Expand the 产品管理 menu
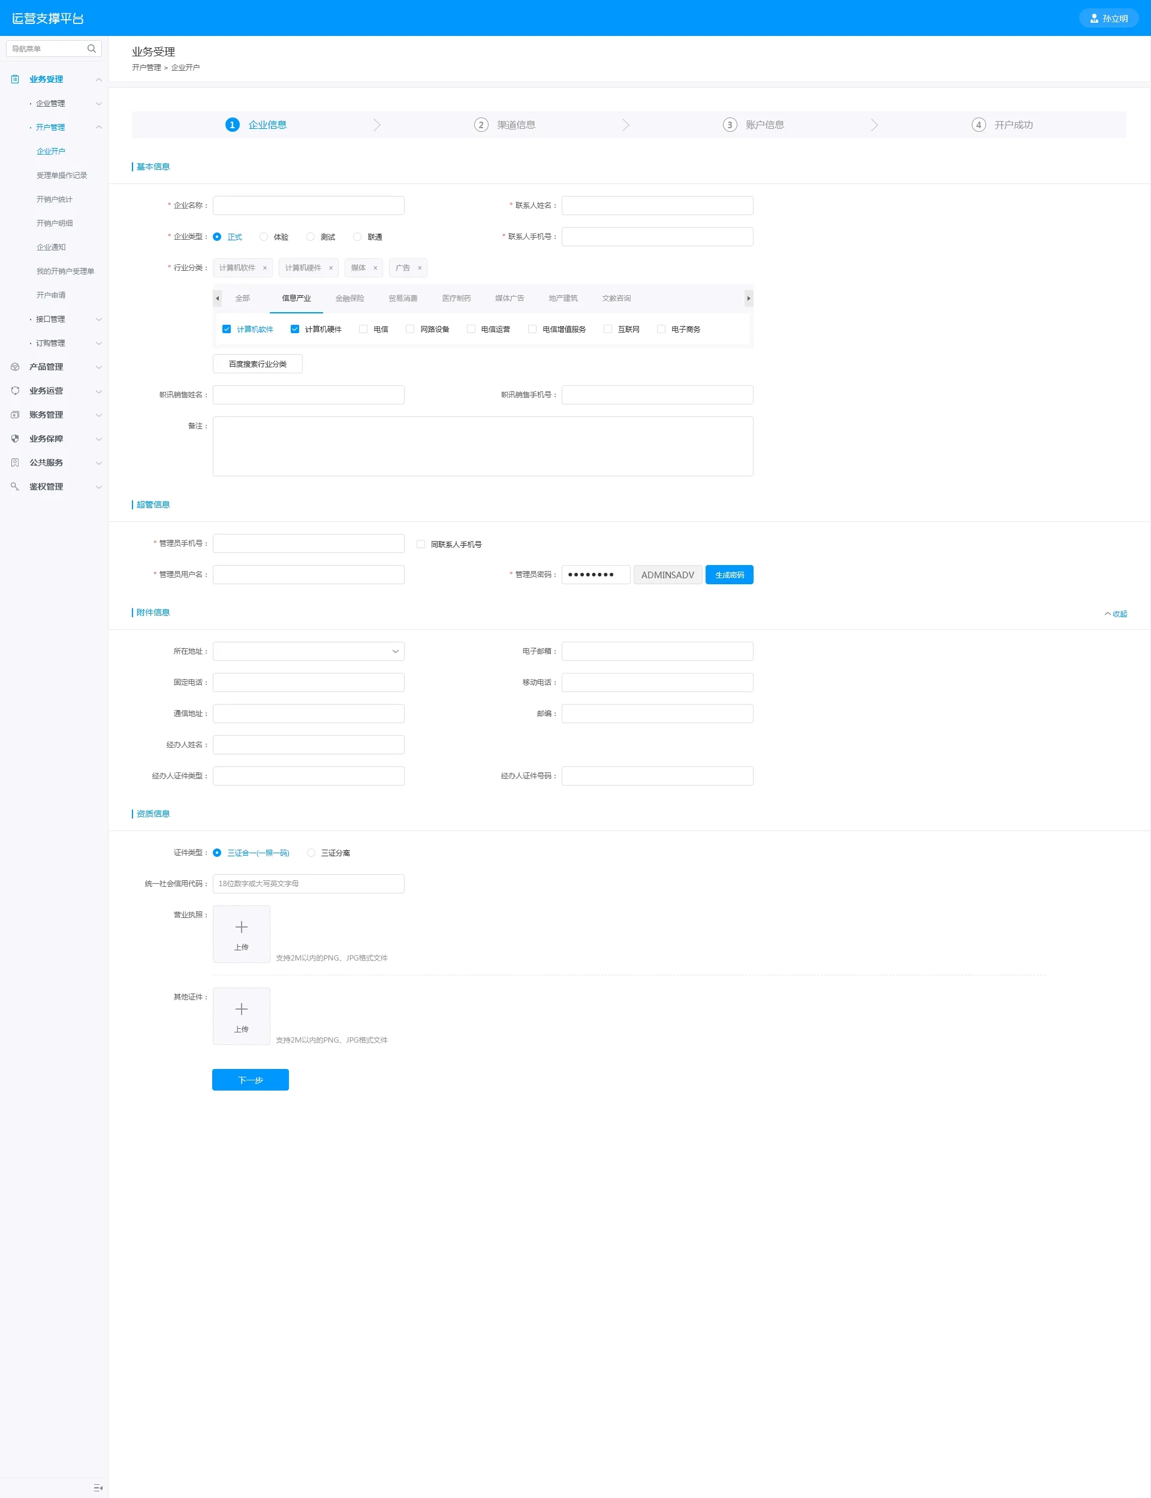The image size is (1151, 1498). point(99,367)
